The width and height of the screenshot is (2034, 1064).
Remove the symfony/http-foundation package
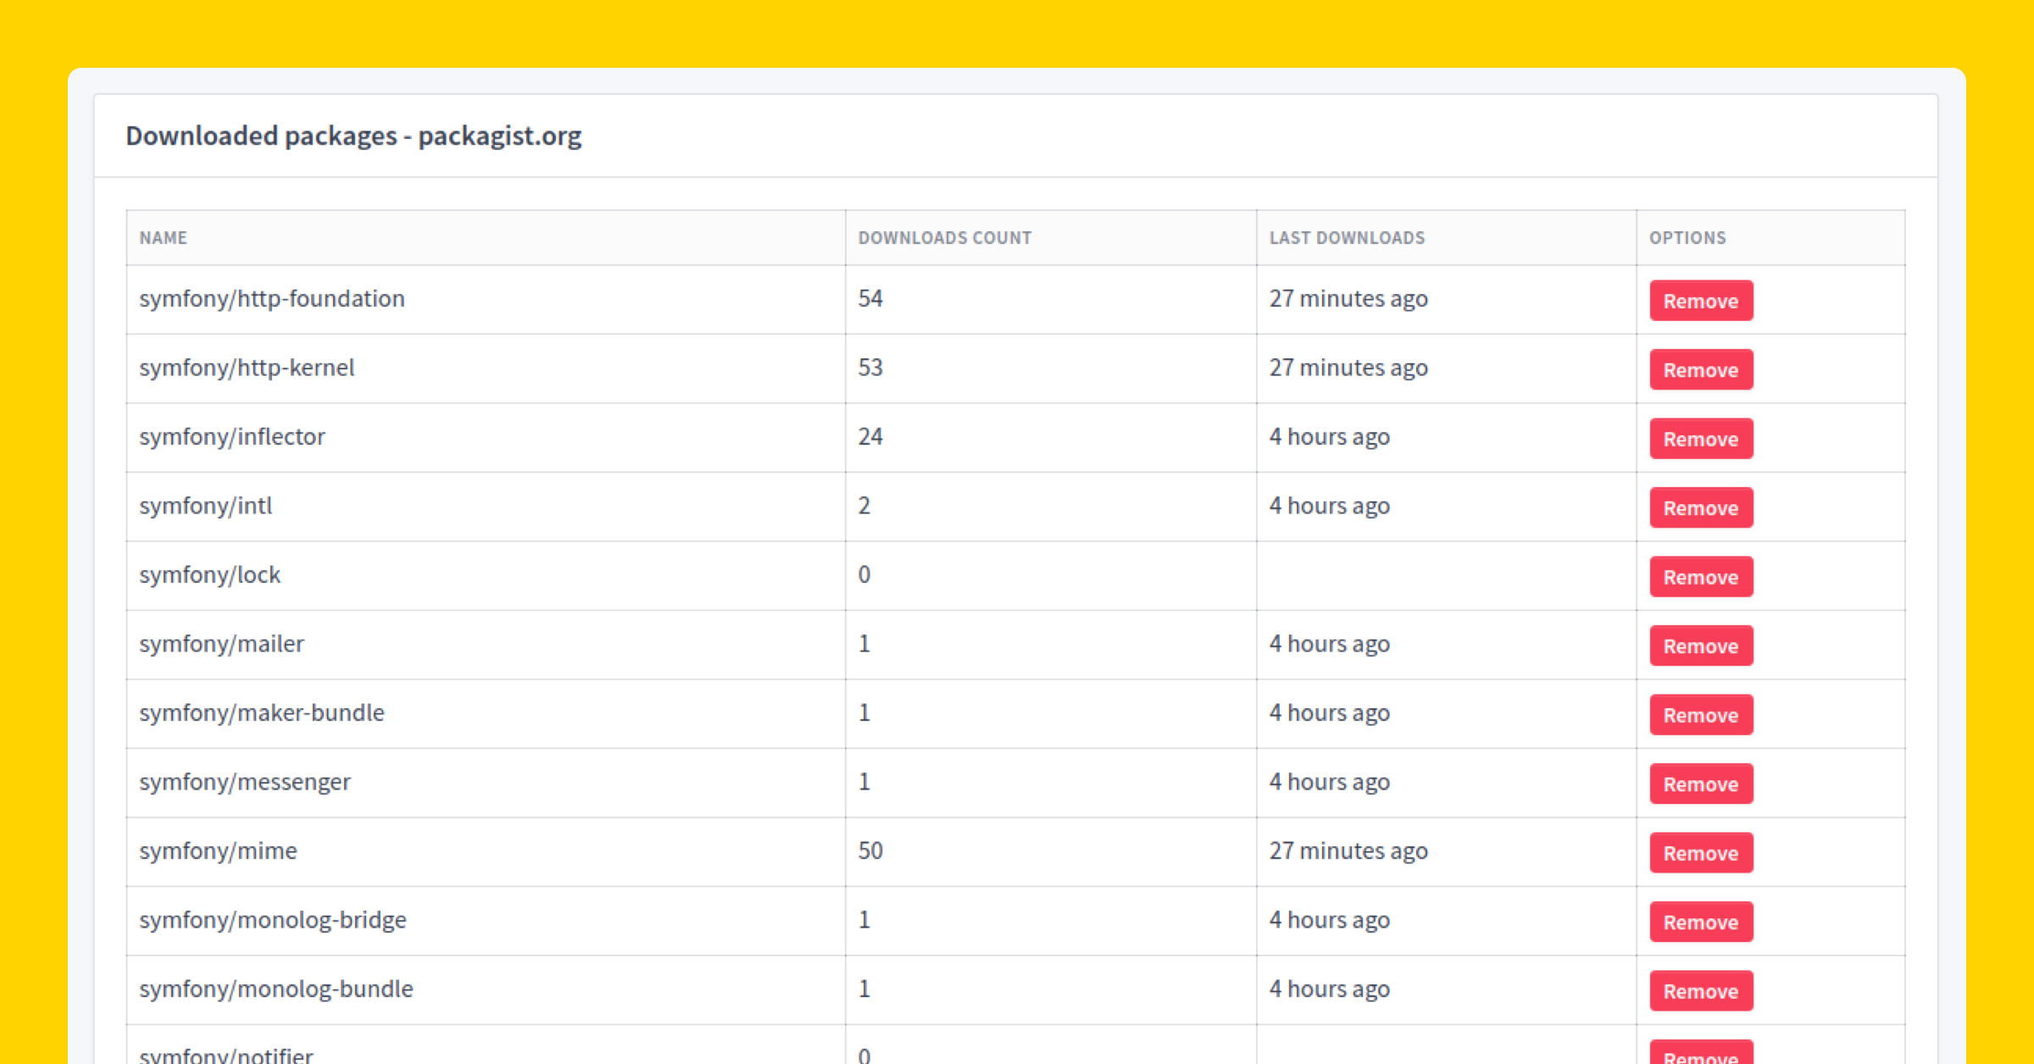tap(1700, 301)
